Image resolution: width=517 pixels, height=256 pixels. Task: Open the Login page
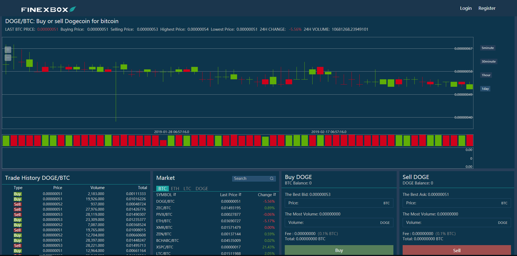point(466,8)
